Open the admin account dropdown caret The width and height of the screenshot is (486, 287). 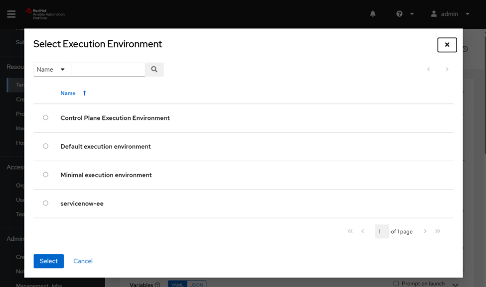click(x=467, y=14)
